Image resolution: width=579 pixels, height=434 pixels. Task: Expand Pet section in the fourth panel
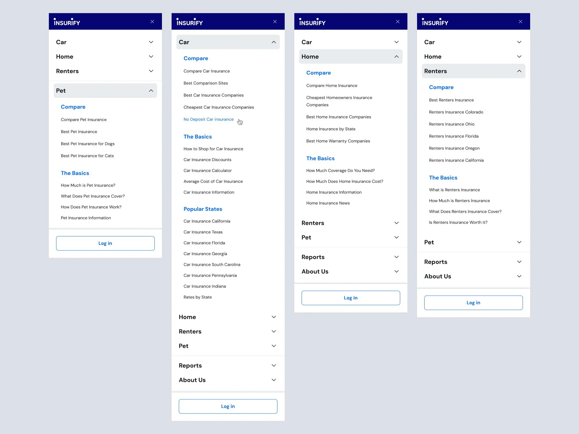(x=519, y=242)
